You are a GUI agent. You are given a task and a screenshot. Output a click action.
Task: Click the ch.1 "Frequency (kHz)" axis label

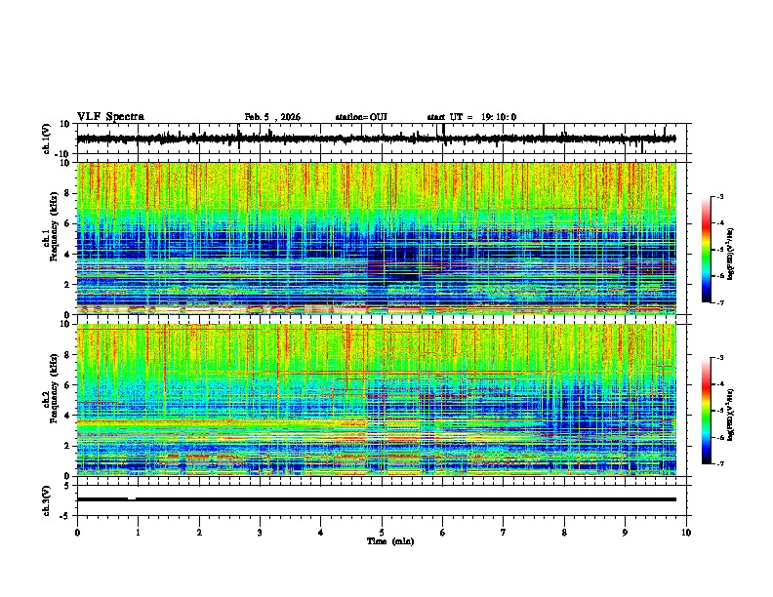(x=54, y=226)
